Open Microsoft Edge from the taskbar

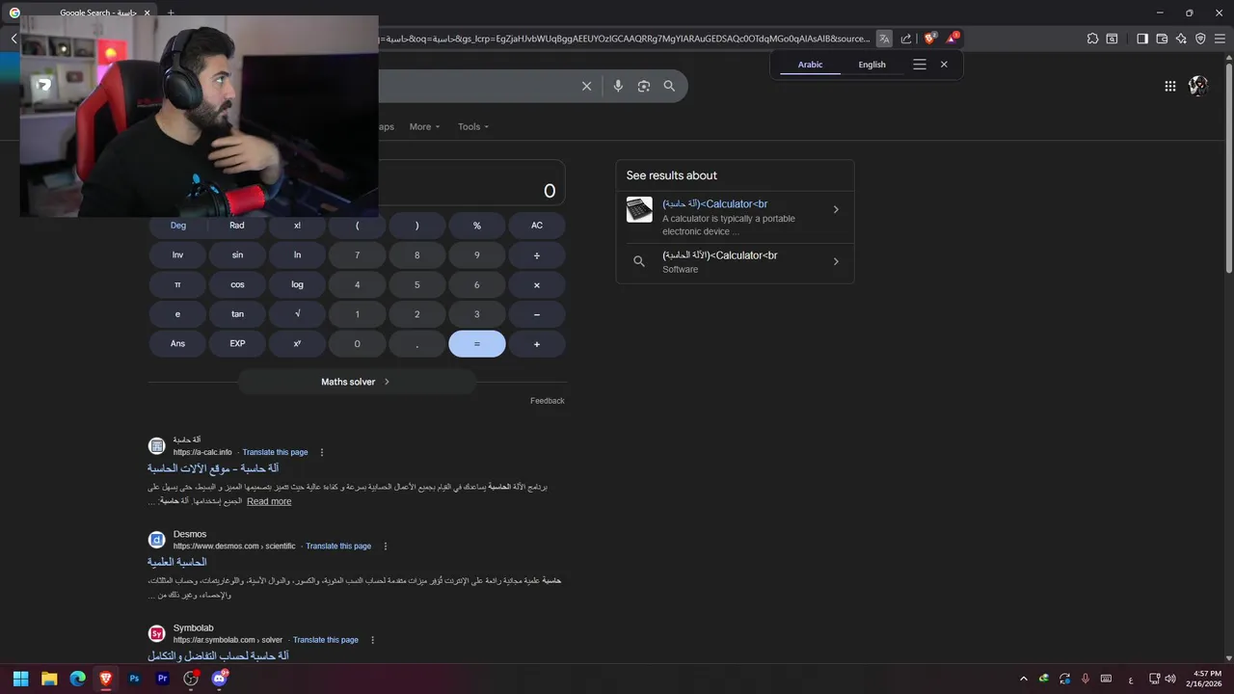[77, 679]
